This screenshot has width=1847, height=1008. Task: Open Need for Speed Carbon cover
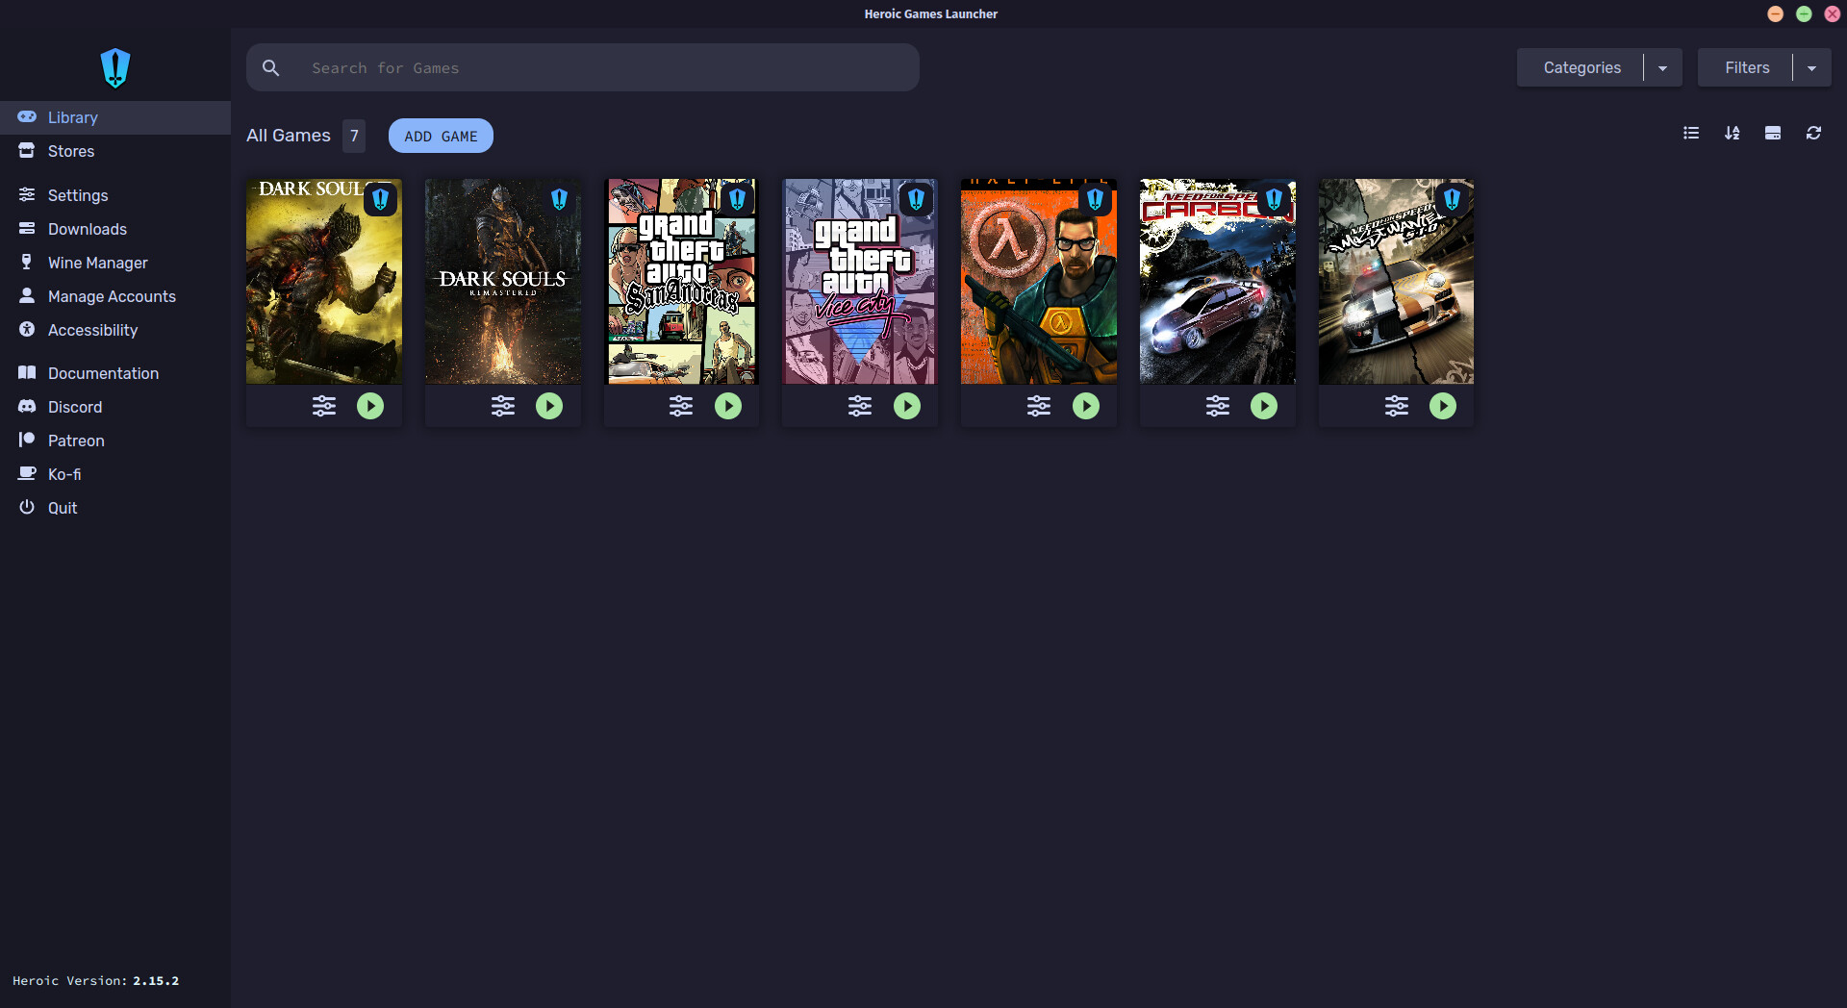tap(1218, 282)
